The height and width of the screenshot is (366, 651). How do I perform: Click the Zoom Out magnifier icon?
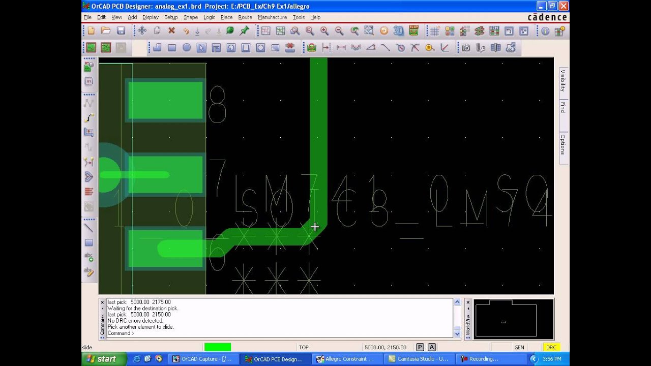339,31
